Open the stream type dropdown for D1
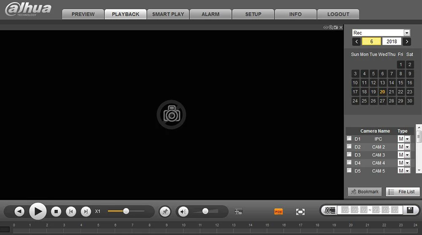 click(407, 139)
